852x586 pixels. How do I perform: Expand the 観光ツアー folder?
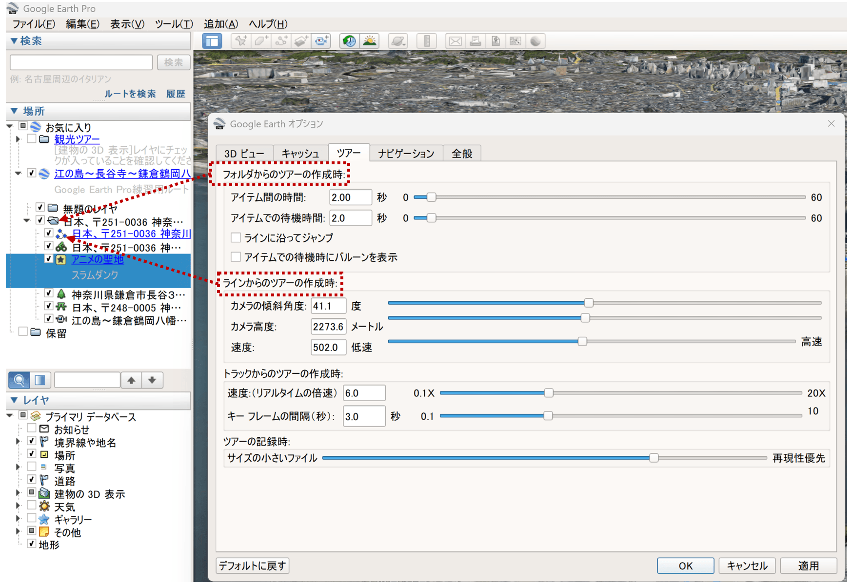[x=19, y=139]
